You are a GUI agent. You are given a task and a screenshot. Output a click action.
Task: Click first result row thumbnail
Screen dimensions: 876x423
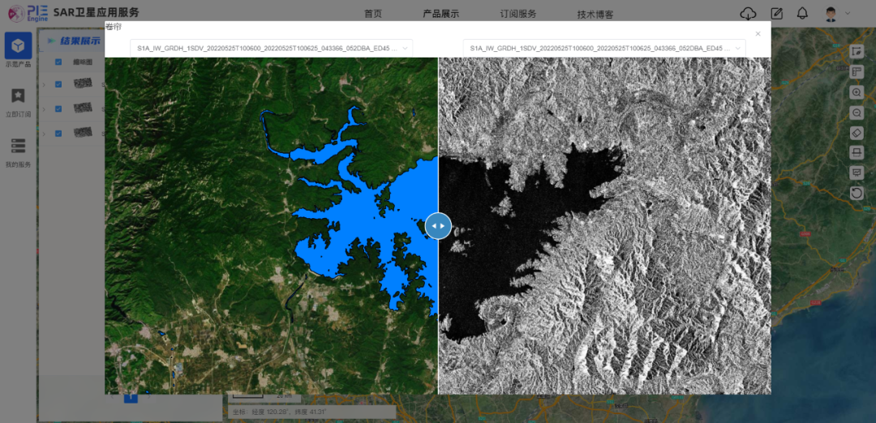coord(83,84)
